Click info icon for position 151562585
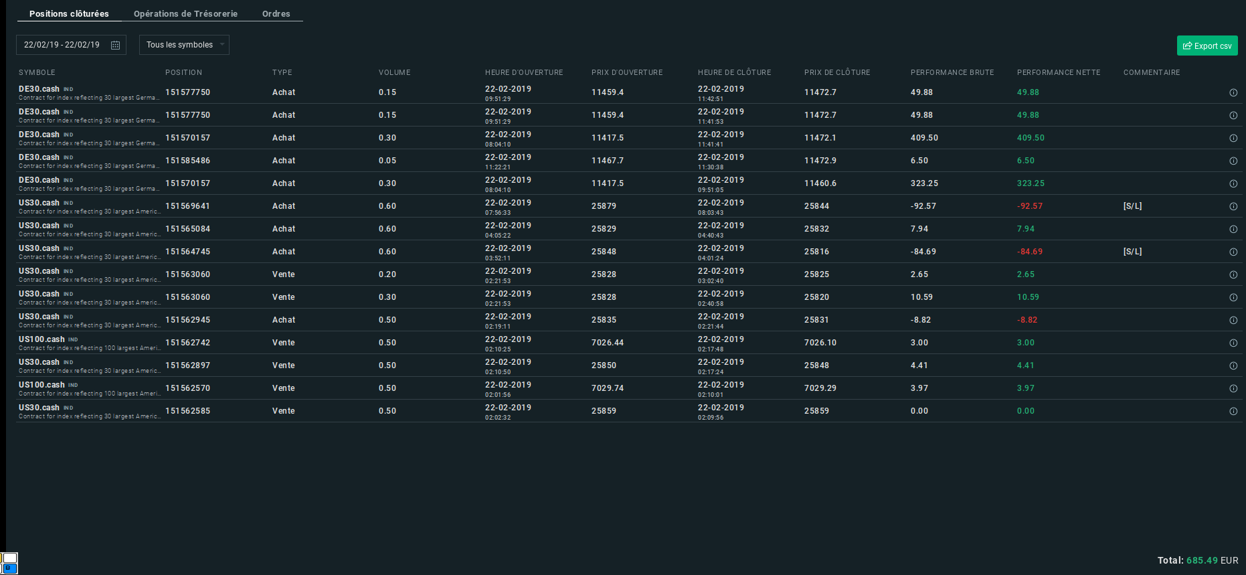The height and width of the screenshot is (575, 1246). 1233,411
